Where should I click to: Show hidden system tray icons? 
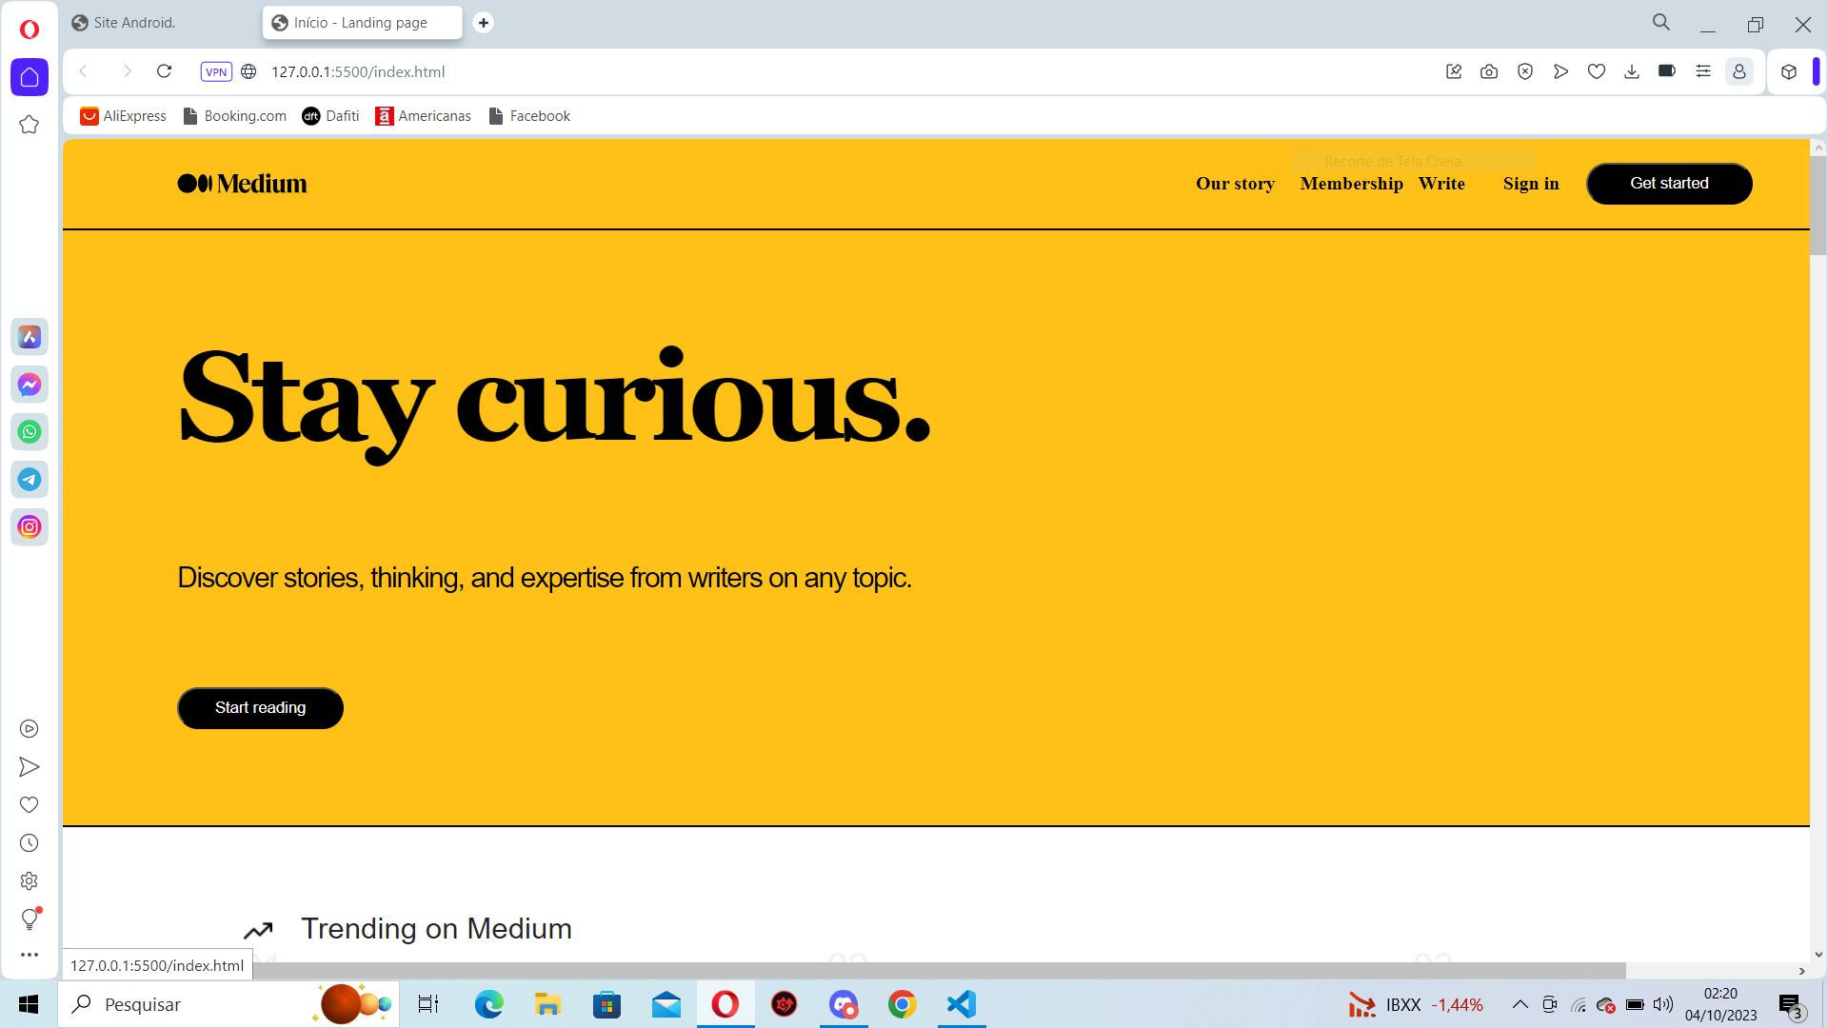(x=1520, y=1004)
